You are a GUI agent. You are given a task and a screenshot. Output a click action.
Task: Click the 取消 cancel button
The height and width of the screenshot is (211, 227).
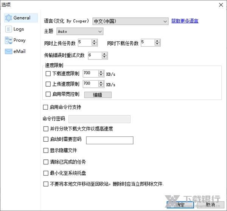pos(211,205)
